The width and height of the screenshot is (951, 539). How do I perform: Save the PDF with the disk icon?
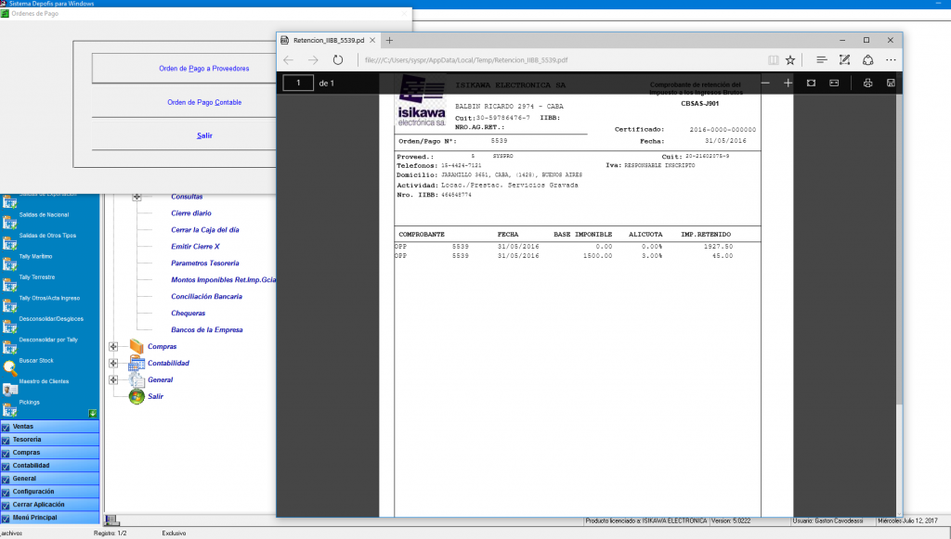[891, 83]
